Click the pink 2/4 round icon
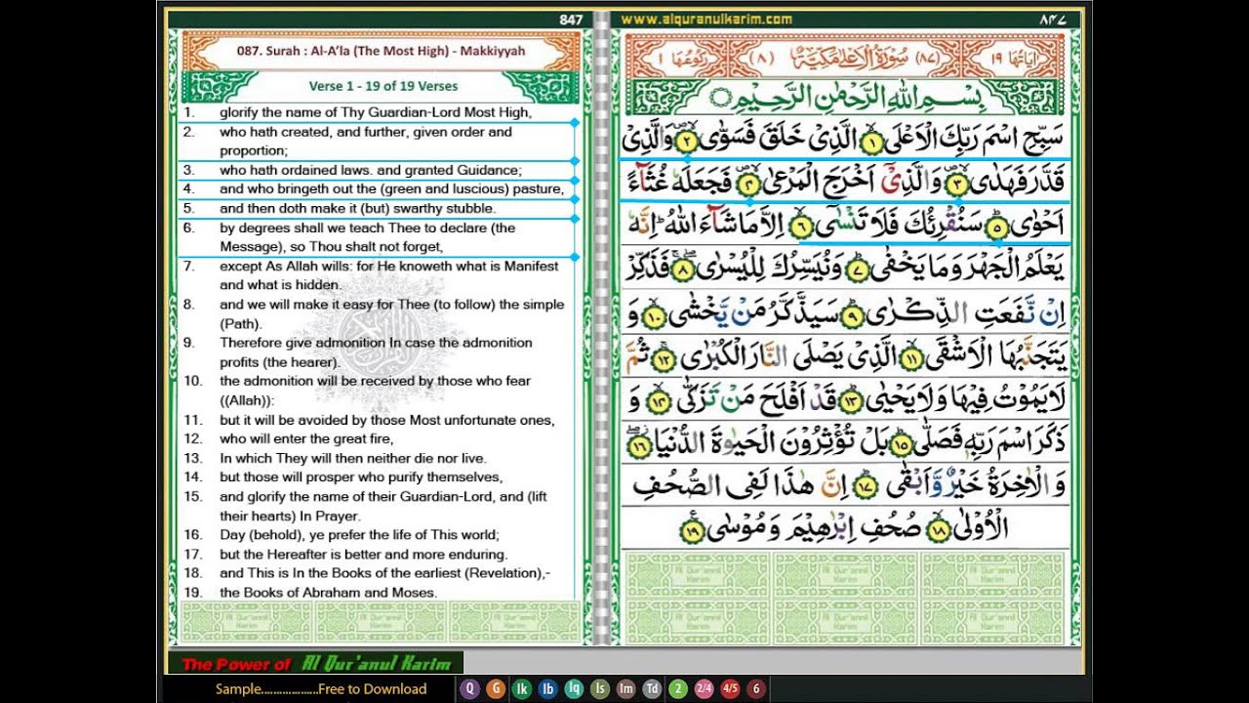Image resolution: width=1249 pixels, height=703 pixels. click(704, 688)
